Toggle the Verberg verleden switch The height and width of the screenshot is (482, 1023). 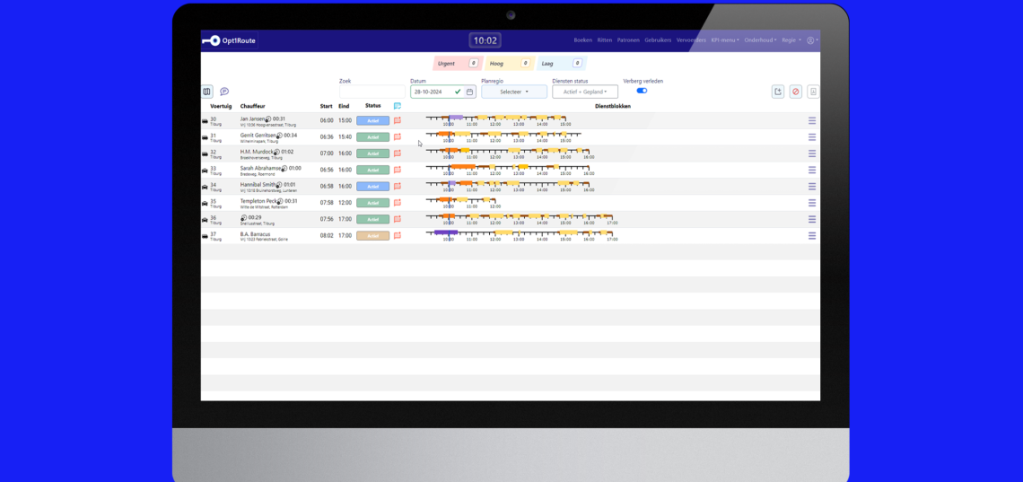point(642,91)
